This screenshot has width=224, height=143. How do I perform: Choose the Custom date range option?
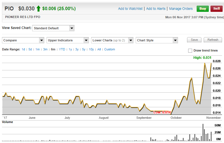pyautogui.click(x=109, y=50)
